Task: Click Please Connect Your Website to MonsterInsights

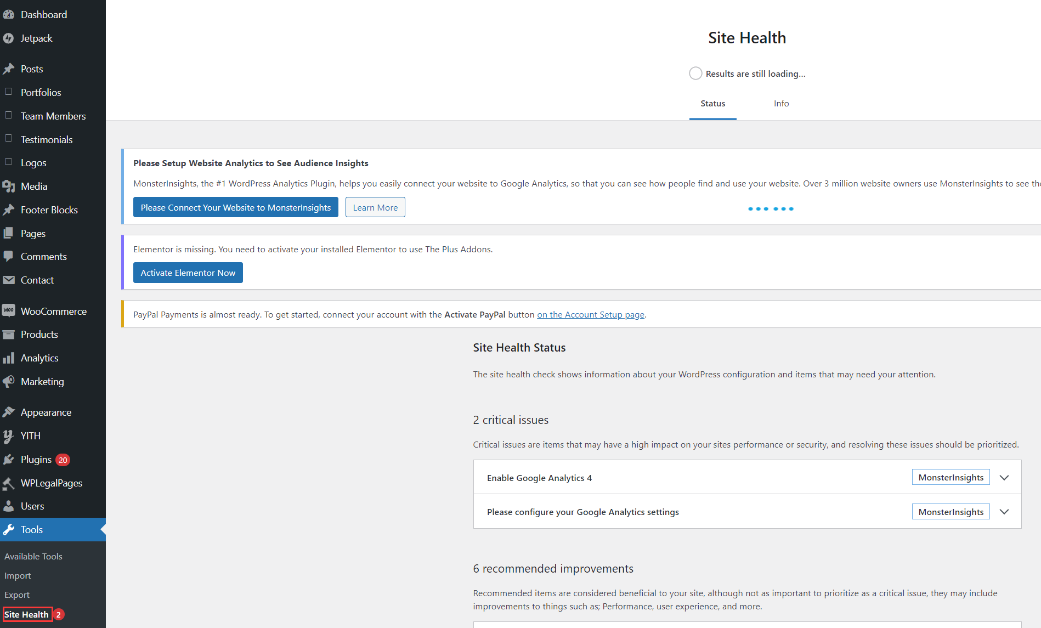Action: click(x=236, y=207)
